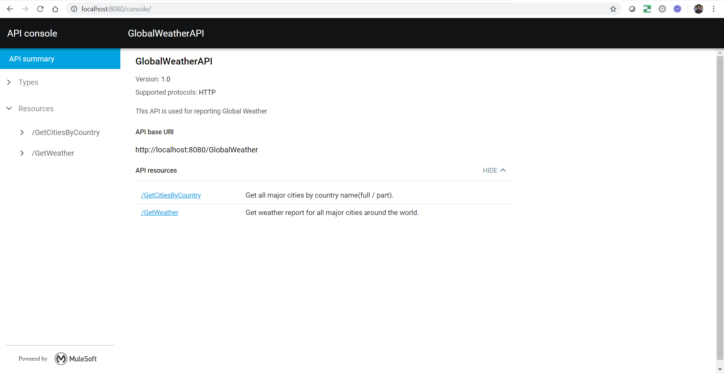
Task: Hide the API resources list
Action: [x=494, y=170]
